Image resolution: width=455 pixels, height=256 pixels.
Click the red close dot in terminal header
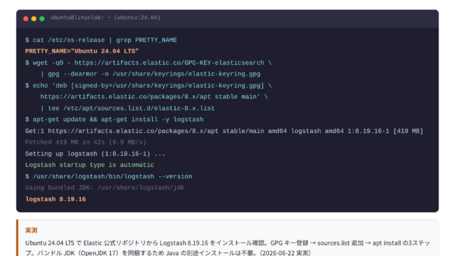coord(26,18)
